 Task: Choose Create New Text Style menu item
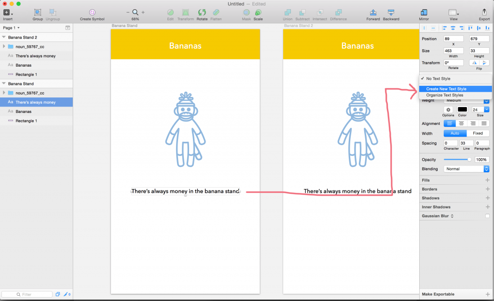446,89
